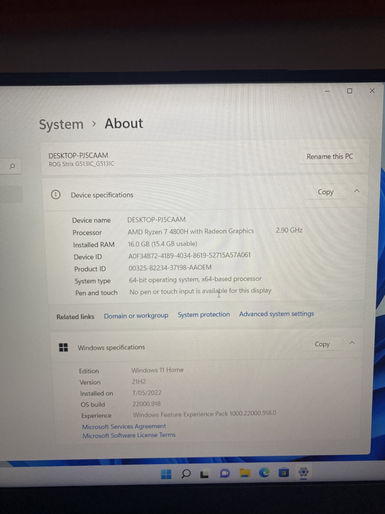Screen dimensions: 385x514
Task: Select DESKTOP-PJ5CAAM header name
Action: pyautogui.click(x=78, y=155)
